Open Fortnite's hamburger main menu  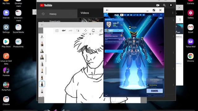161,15
